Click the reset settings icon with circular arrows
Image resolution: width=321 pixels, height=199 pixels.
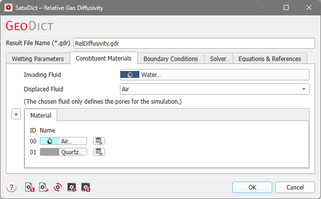click(x=58, y=187)
